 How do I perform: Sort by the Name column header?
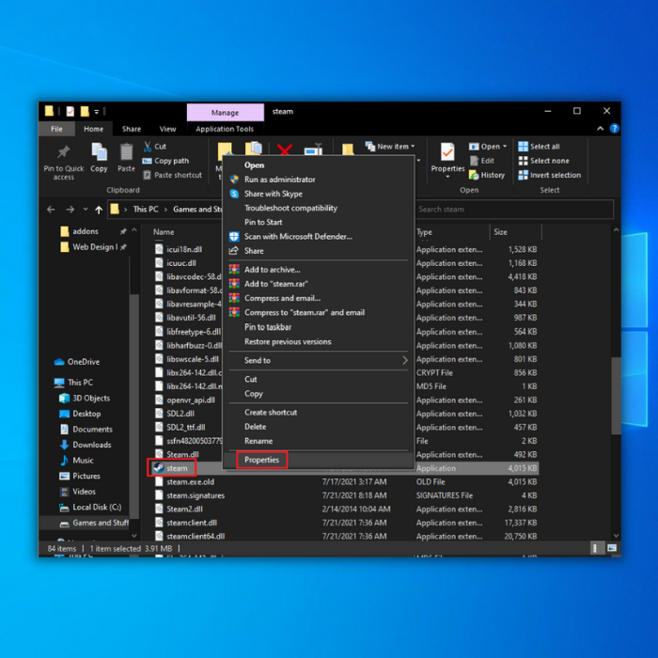pyautogui.click(x=164, y=231)
